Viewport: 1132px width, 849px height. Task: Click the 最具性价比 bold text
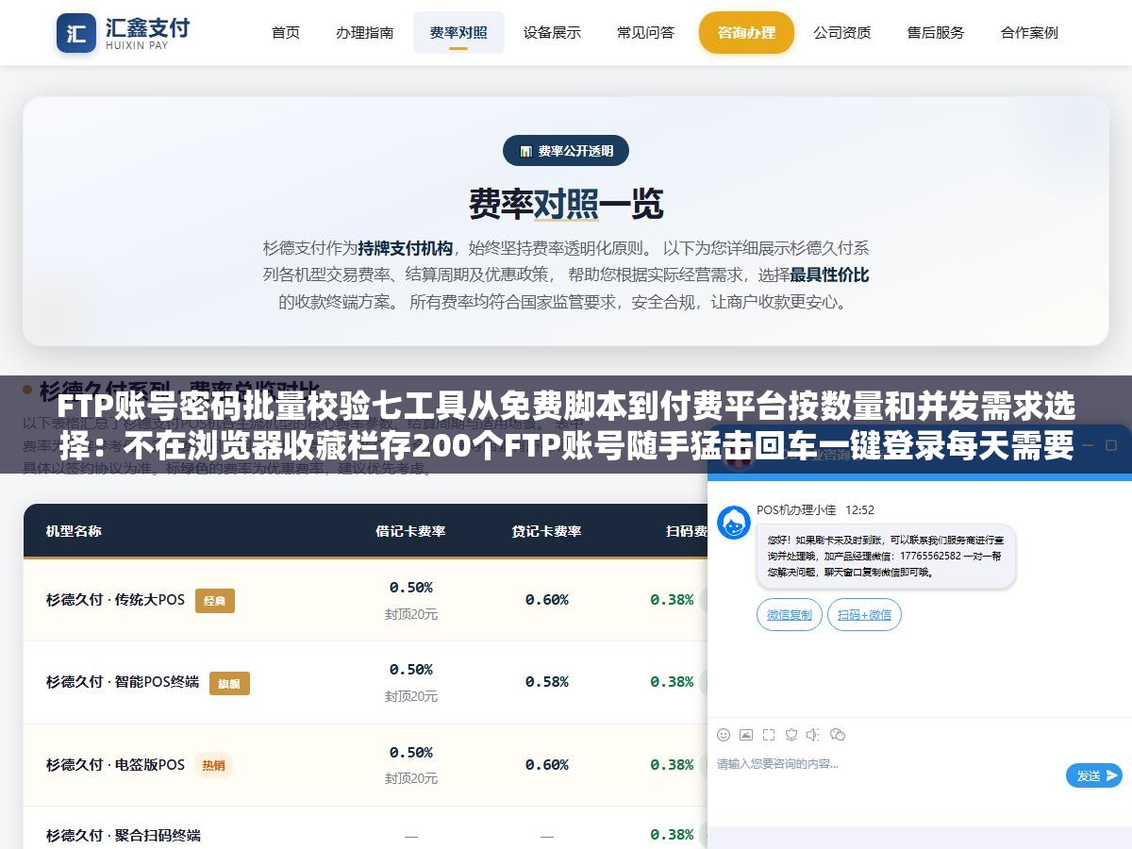(829, 275)
